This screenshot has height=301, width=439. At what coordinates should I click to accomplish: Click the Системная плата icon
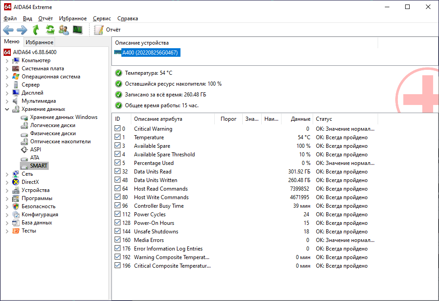click(16, 68)
